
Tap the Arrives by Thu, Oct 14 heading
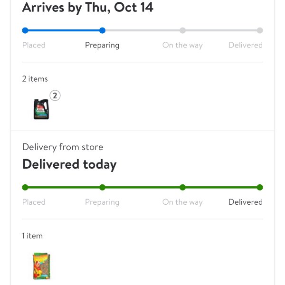coord(88,8)
